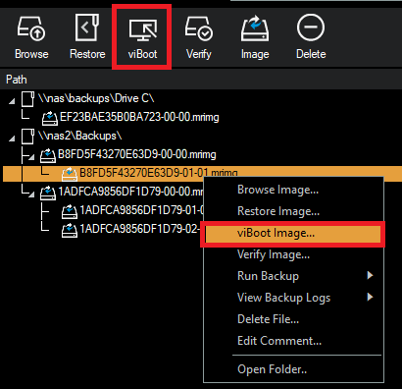Open the Run Backup submenu arrow
Image resolution: width=402 pixels, height=389 pixels.
point(370,275)
